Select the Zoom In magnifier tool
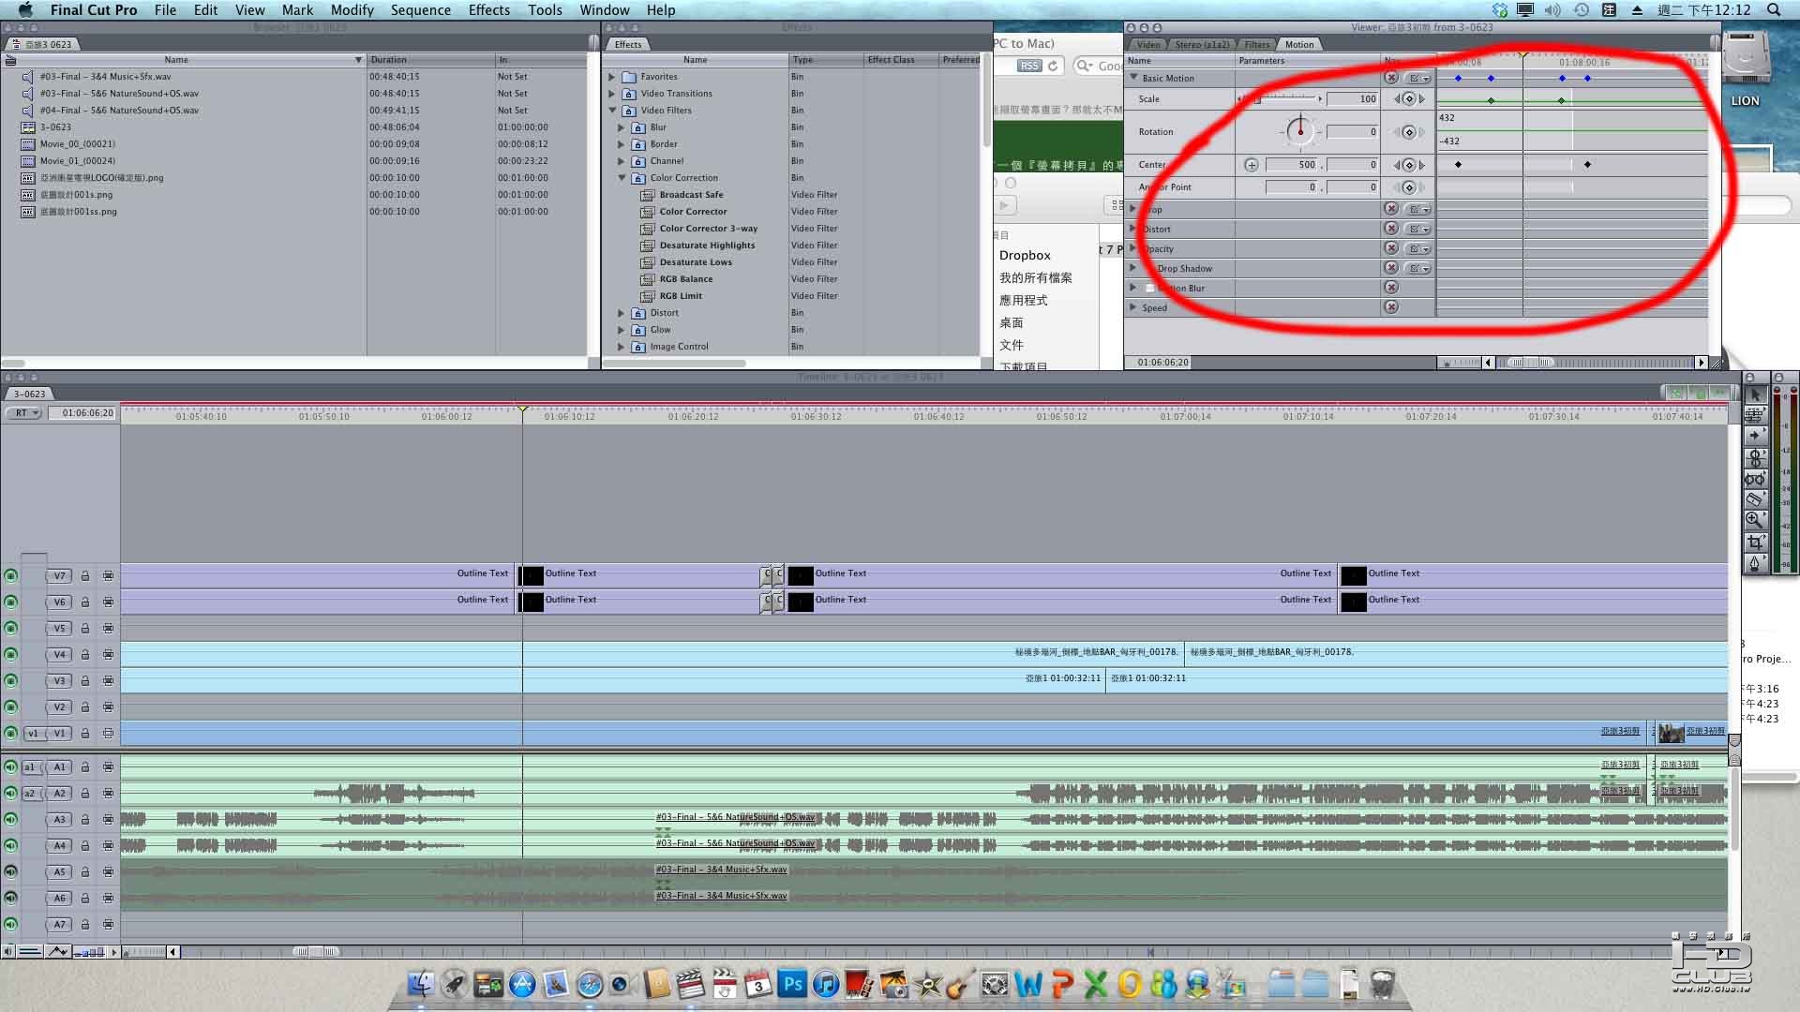 pos(1755,520)
